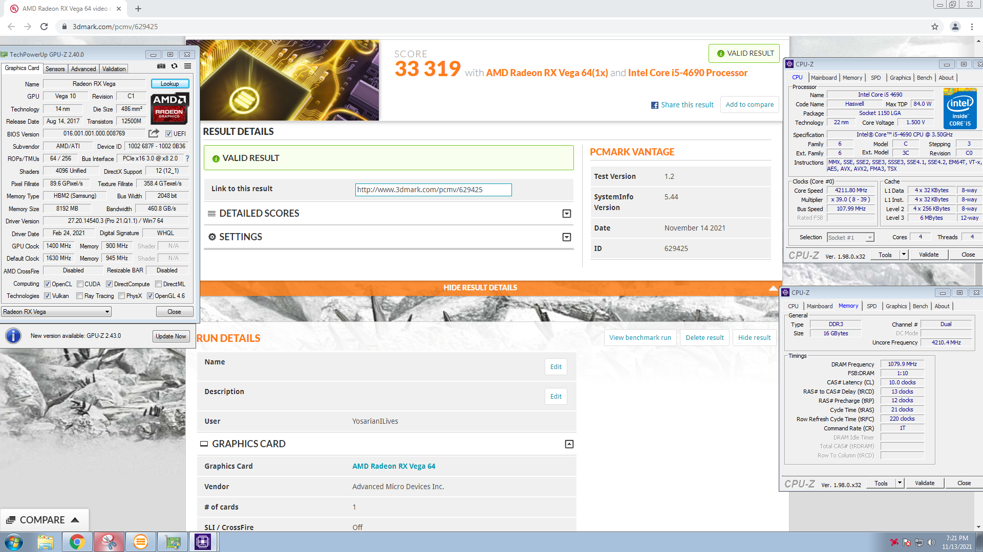Open the SPD tab in lower CPU-Z
The height and width of the screenshot is (552, 983).
(x=871, y=306)
